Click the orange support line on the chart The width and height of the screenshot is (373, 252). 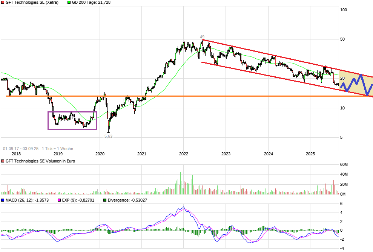170,96
